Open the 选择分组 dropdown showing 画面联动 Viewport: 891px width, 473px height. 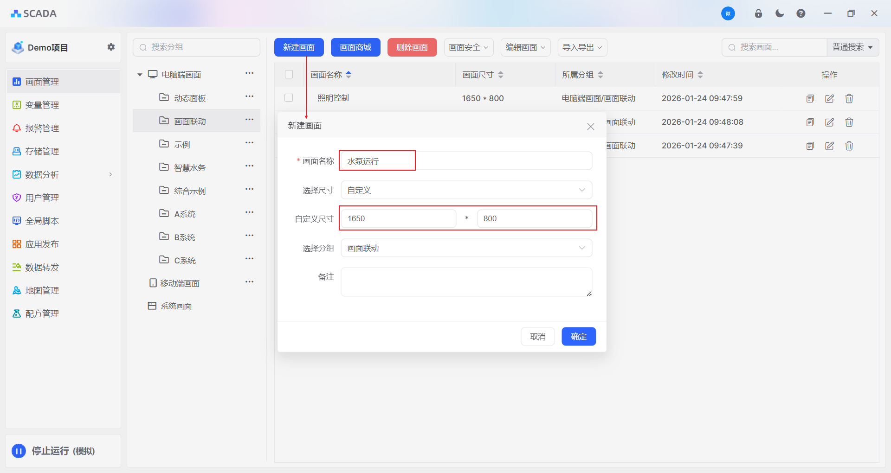click(466, 248)
